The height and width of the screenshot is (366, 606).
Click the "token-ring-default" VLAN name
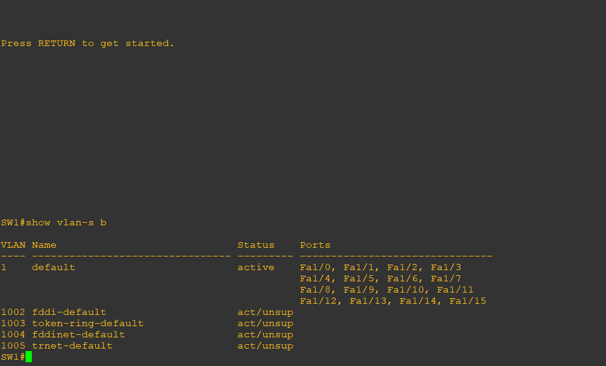[x=88, y=323]
